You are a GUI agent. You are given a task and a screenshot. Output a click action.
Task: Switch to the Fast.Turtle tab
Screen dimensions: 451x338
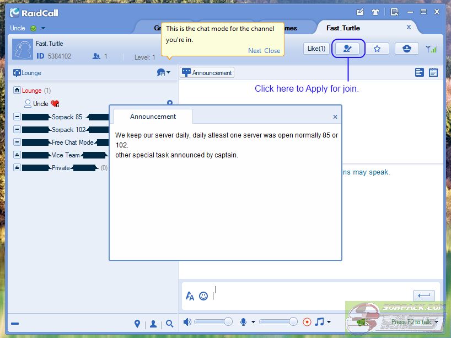tap(343, 28)
